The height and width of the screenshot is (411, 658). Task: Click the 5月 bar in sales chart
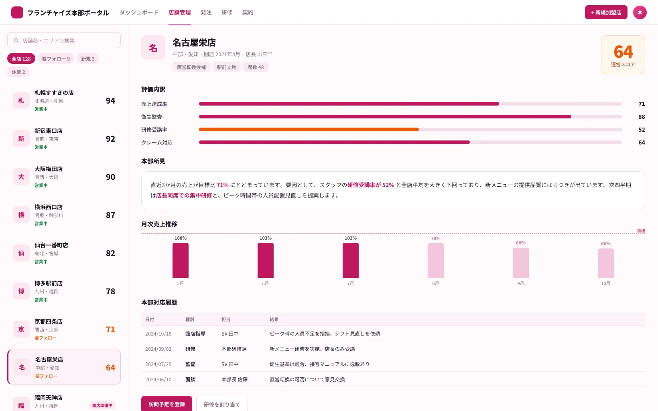pyautogui.click(x=181, y=260)
